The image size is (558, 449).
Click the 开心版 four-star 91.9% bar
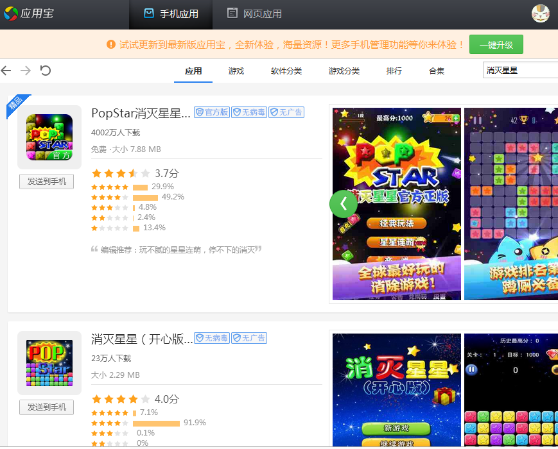pos(156,423)
